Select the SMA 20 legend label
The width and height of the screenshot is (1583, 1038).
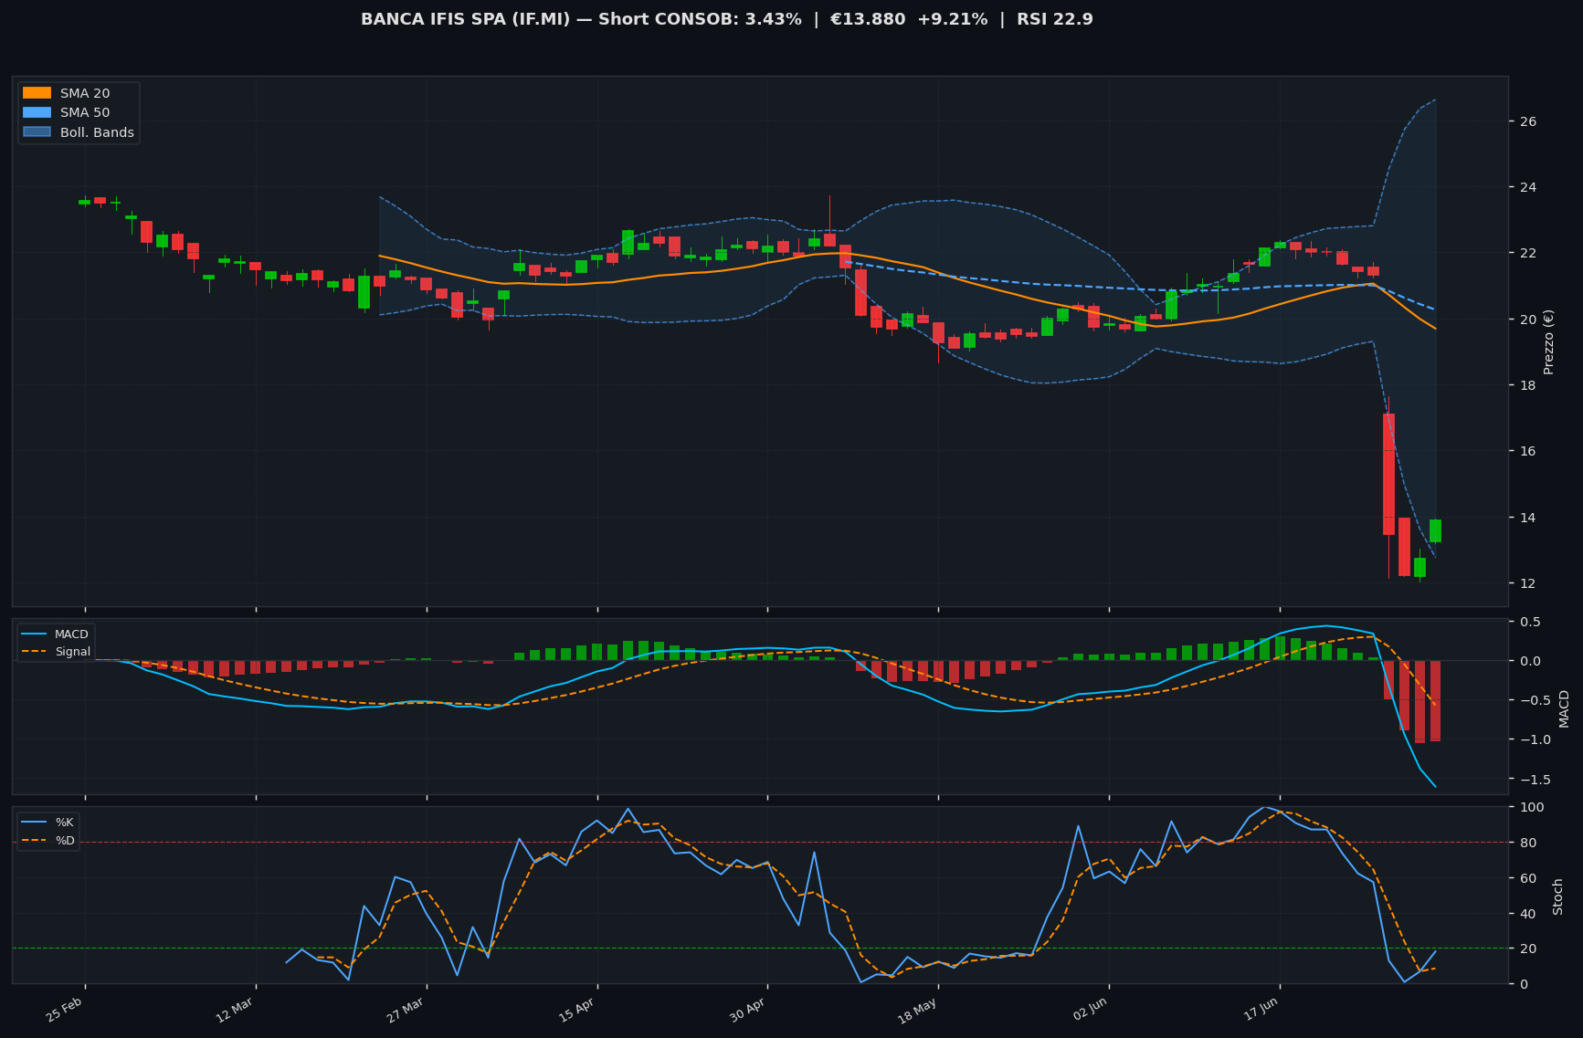click(x=85, y=93)
